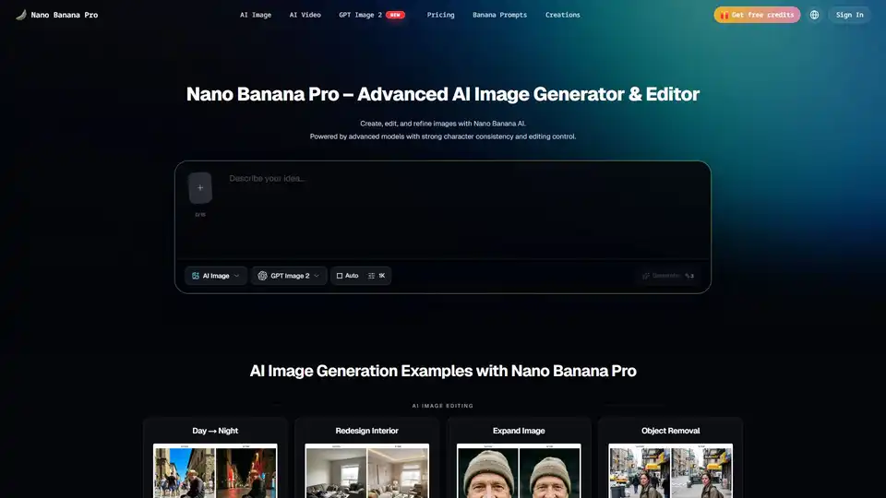Go to the Pricing page
Screen dimensions: 886x498
tap(441, 15)
